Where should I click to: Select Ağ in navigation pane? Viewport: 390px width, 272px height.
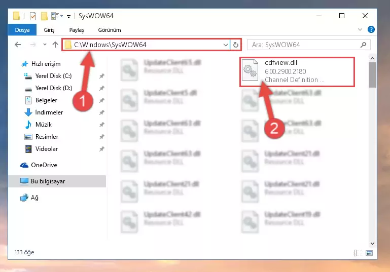tap(29, 198)
